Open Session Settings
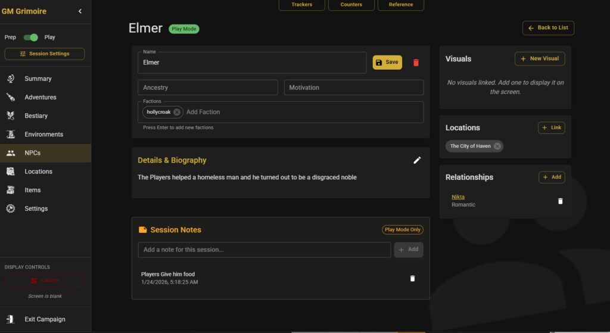Image resolution: width=610 pixels, height=333 pixels. [x=45, y=54]
